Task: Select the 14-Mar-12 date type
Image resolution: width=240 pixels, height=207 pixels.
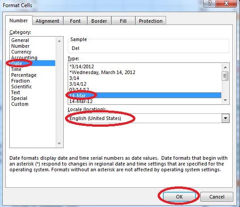Action: pos(81,101)
